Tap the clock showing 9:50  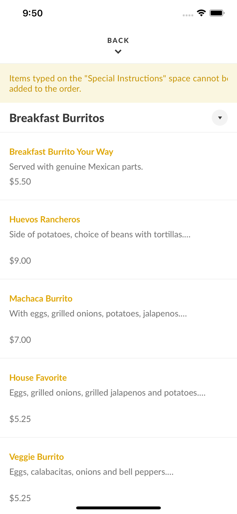[33, 13]
